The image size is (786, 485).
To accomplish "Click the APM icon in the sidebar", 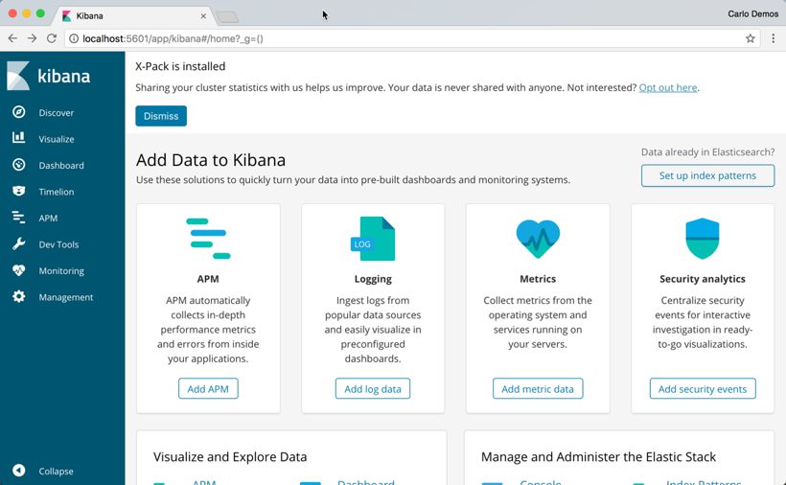I will point(18,218).
